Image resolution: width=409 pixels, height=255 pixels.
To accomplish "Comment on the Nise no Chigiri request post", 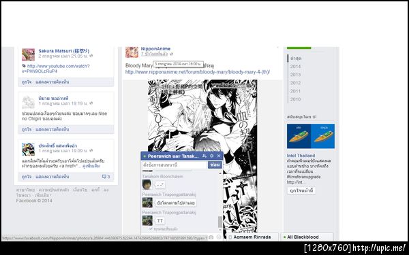I will 52,129.
